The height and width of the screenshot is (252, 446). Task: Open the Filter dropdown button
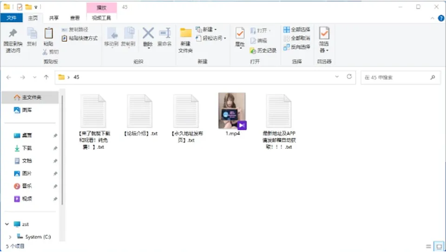pyautogui.click(x=324, y=40)
